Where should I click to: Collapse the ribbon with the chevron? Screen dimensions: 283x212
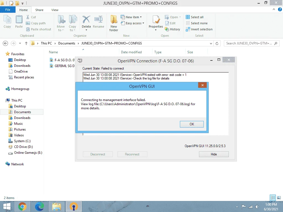pyautogui.click(x=274, y=9)
